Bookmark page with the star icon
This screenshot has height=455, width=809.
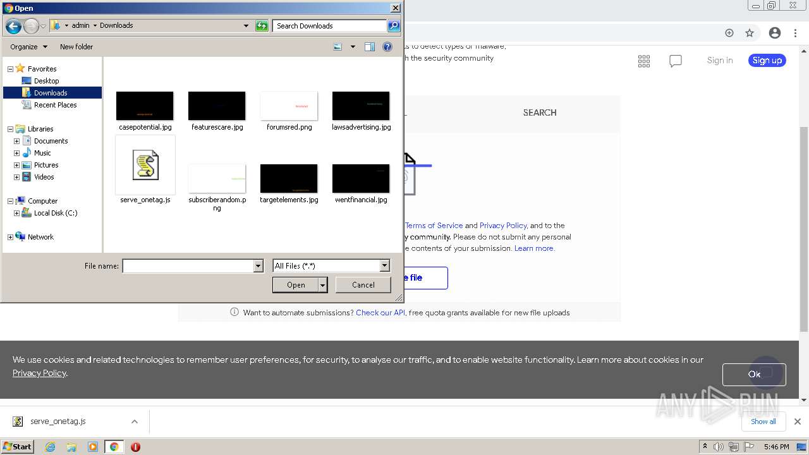[x=750, y=33]
